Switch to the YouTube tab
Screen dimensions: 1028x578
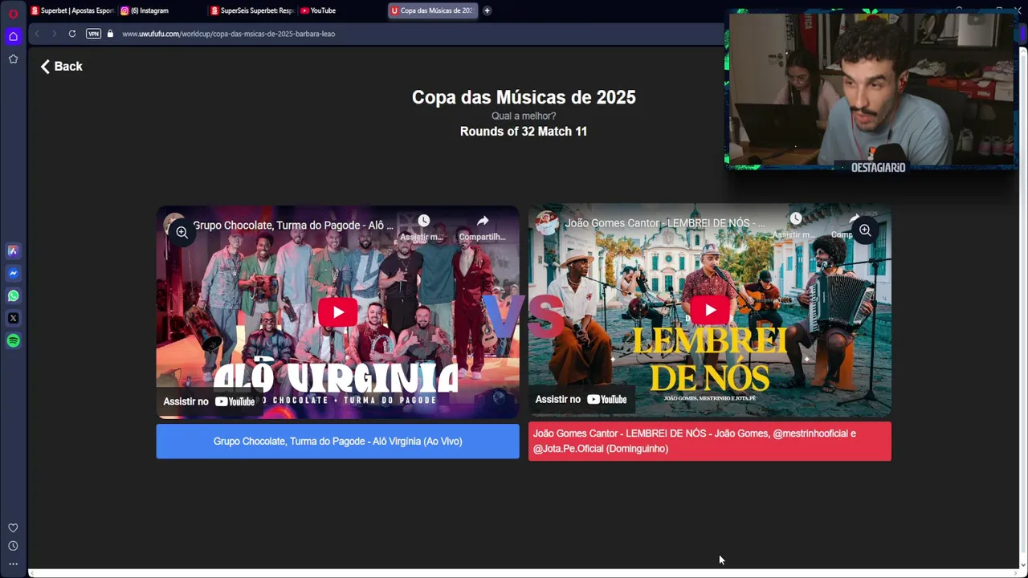[341, 10]
